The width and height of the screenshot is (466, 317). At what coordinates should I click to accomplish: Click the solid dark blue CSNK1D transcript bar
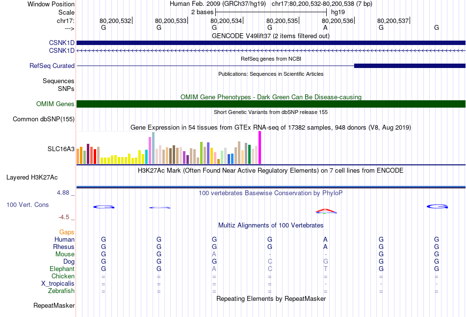271,43
